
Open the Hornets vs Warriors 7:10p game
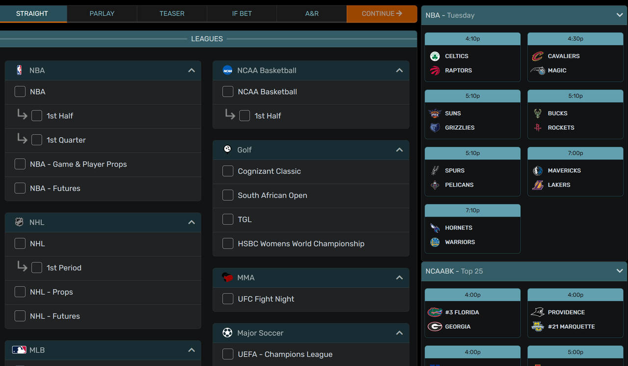tap(472, 229)
